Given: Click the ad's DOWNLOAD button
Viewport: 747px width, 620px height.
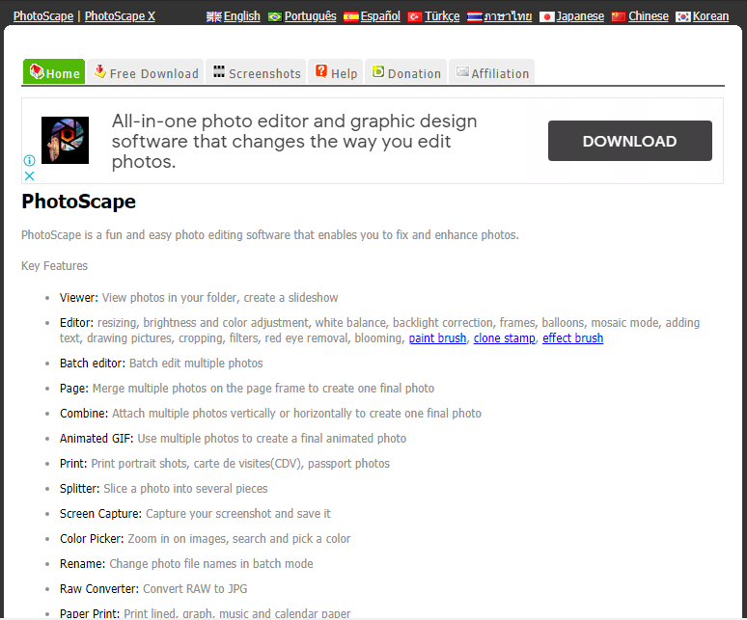Looking at the screenshot, I should pyautogui.click(x=630, y=141).
